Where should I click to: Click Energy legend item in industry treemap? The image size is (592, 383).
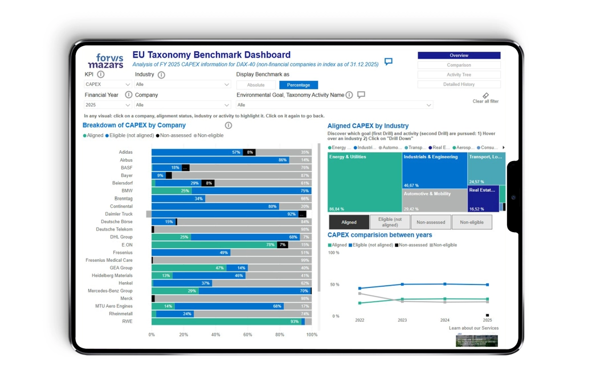339,147
